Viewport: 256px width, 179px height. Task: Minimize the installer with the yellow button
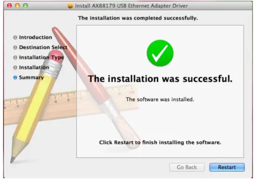18,6
